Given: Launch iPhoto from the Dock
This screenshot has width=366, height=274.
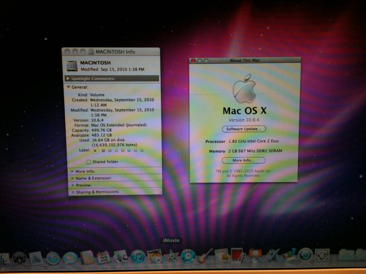Looking at the screenshot, I should point(154,256).
